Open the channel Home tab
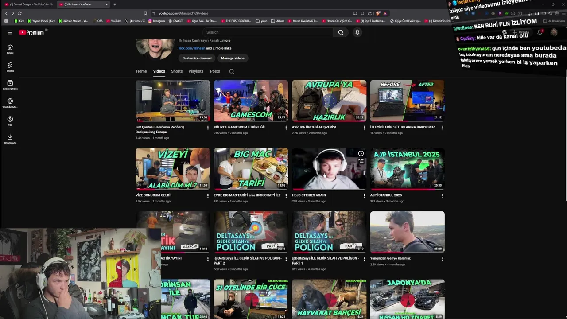This screenshot has width=567, height=319. 141,71
